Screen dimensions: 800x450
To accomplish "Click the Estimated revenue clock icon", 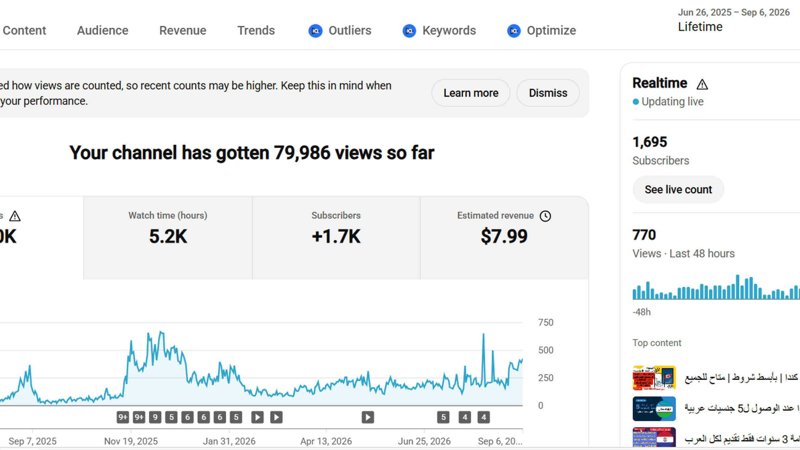I will pos(545,216).
